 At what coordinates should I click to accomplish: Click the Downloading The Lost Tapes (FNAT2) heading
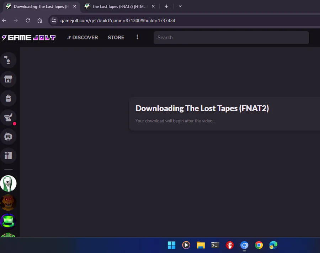(x=202, y=108)
